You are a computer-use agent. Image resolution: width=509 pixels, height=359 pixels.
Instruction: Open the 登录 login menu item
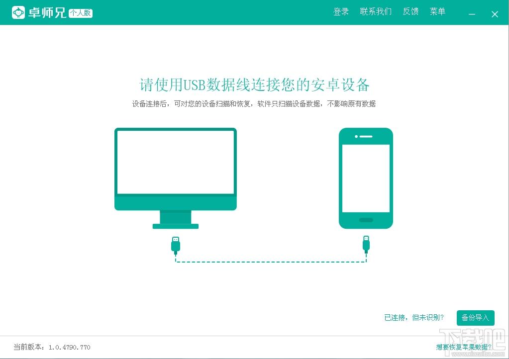click(x=341, y=11)
